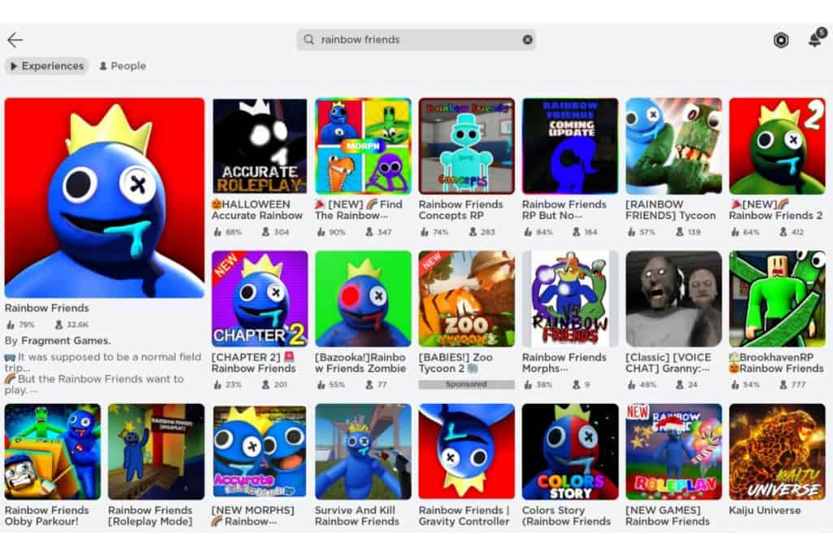The height and width of the screenshot is (556, 833).
Task: Switch to the Experiences tab
Action: [46, 66]
